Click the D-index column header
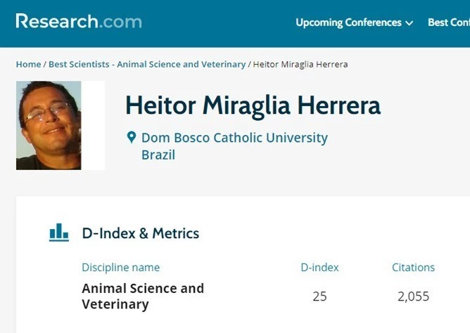Image resolution: width=470 pixels, height=333 pixels. click(319, 267)
